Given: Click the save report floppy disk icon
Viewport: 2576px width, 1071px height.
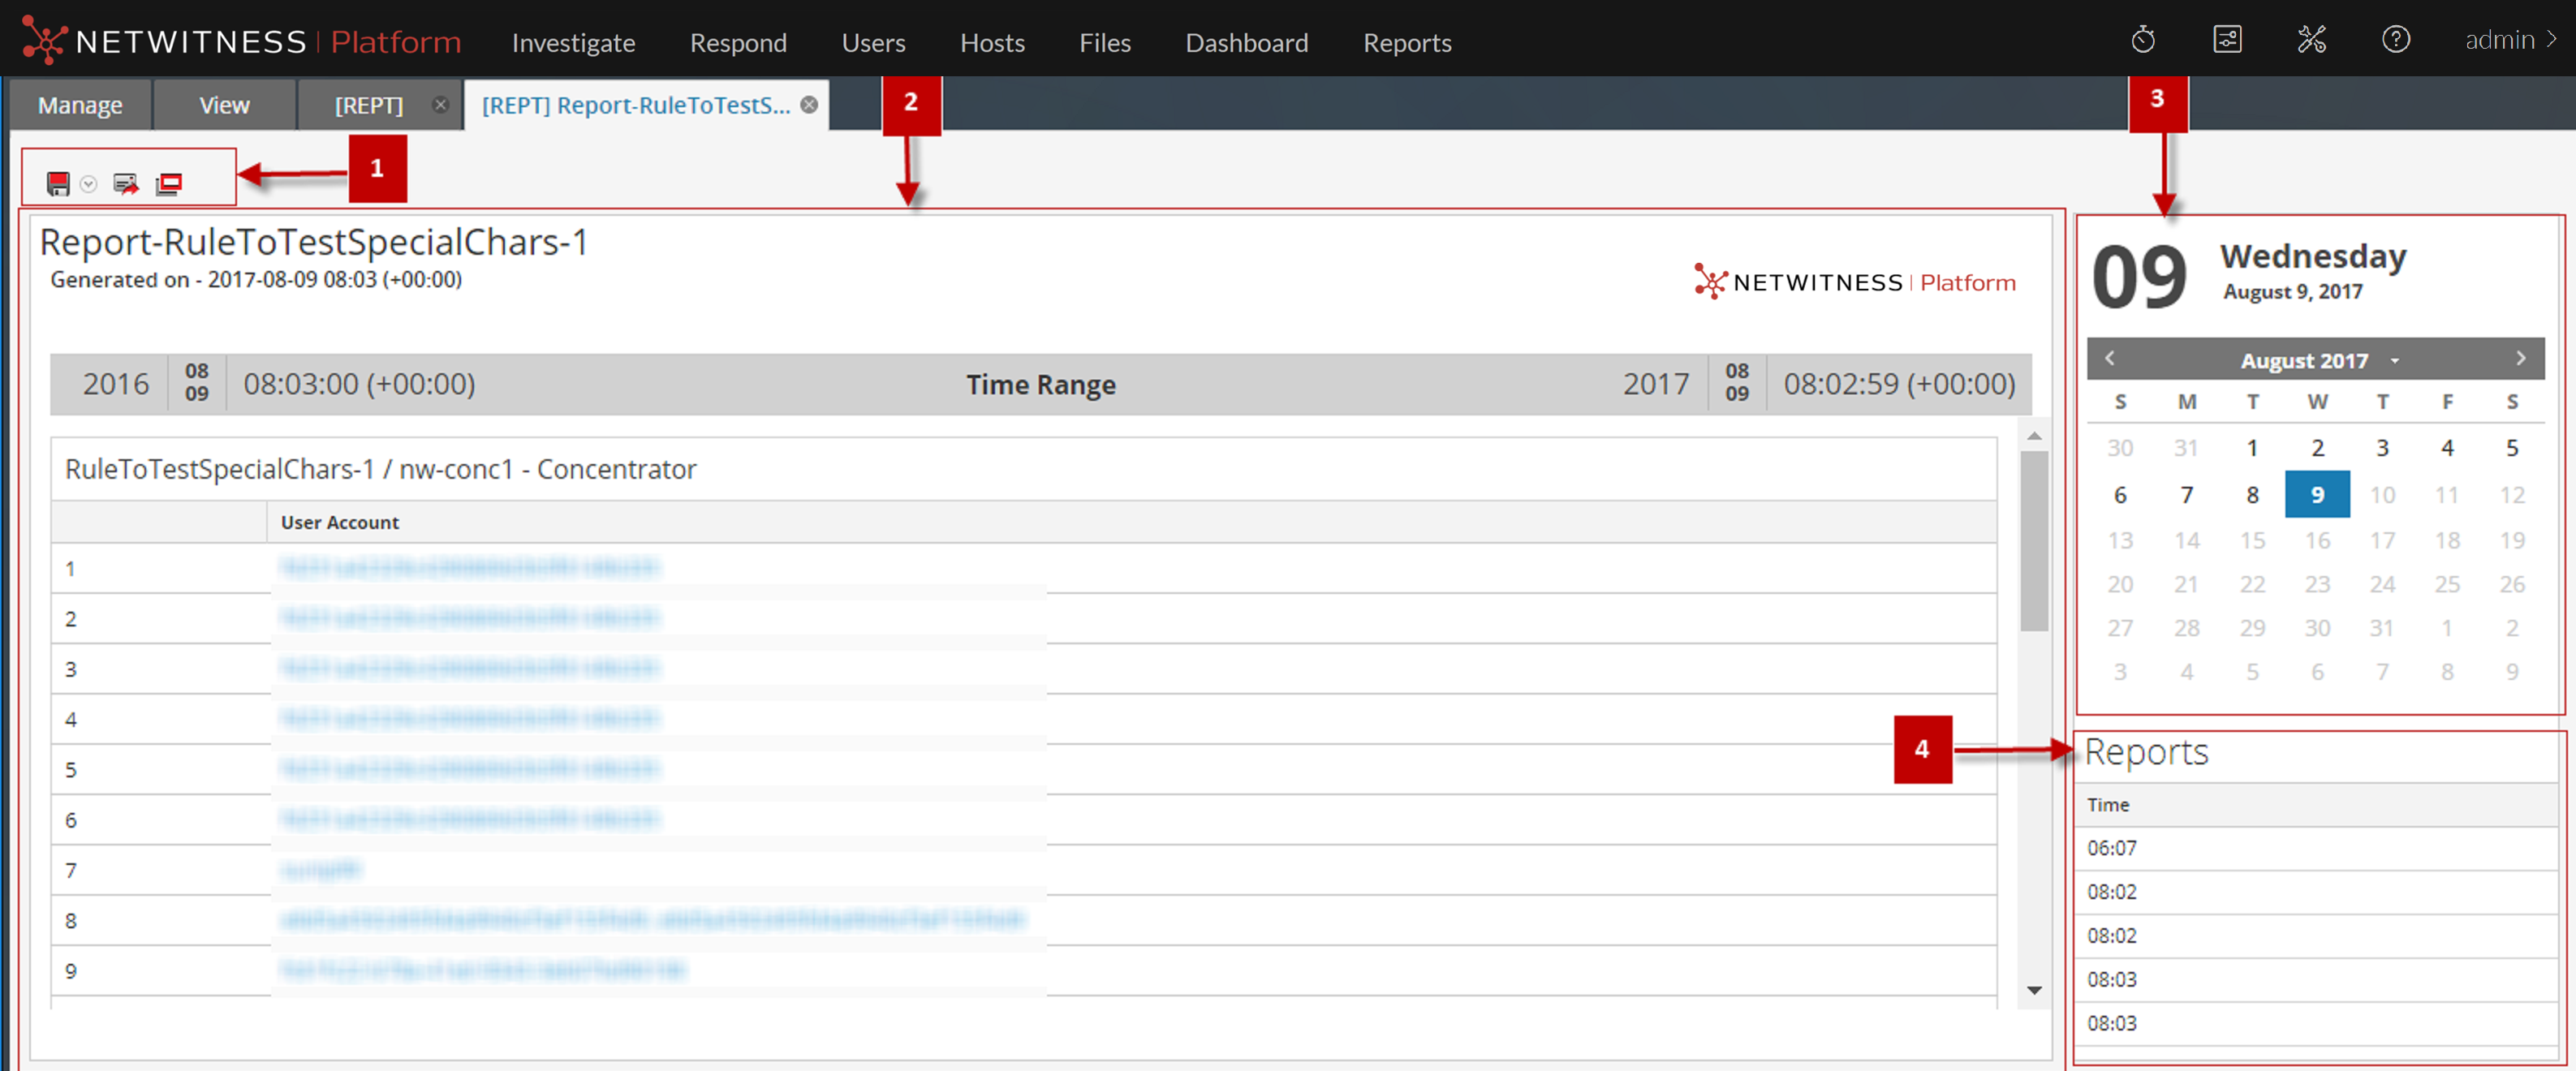Looking at the screenshot, I should [x=58, y=184].
